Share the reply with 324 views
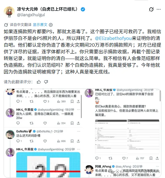The image size is (165, 178). click(78, 123)
